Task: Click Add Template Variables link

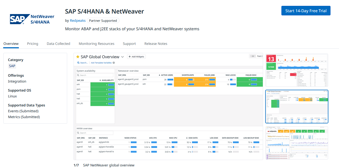Action: pos(101,63)
